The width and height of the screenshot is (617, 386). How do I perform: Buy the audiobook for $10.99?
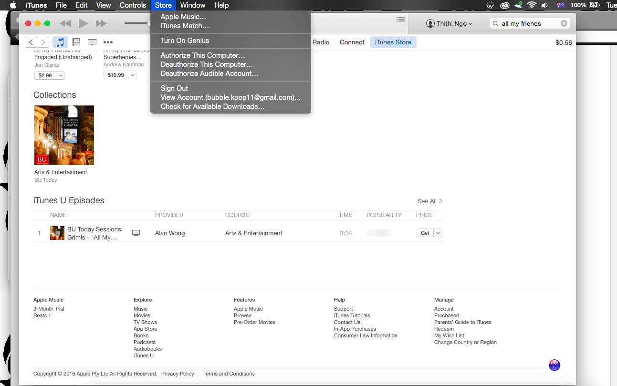(x=116, y=75)
